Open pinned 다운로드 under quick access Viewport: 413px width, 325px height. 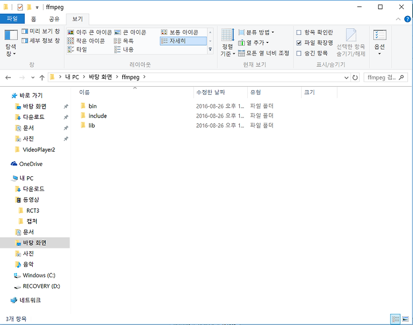[x=34, y=117]
